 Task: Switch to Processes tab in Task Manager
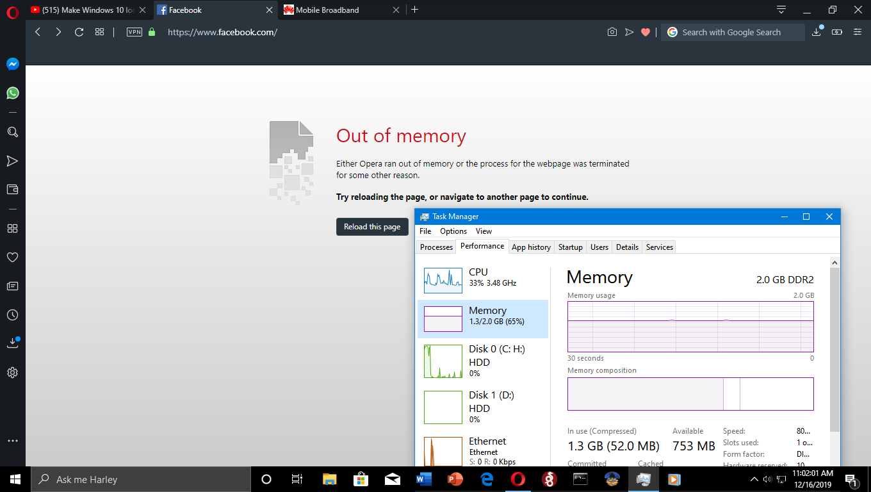click(x=437, y=247)
